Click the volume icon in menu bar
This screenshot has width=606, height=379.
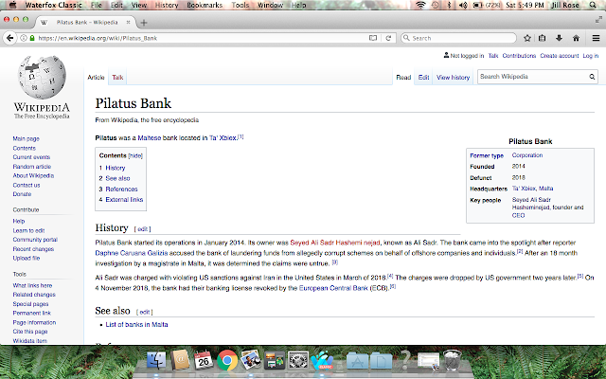(463, 5)
